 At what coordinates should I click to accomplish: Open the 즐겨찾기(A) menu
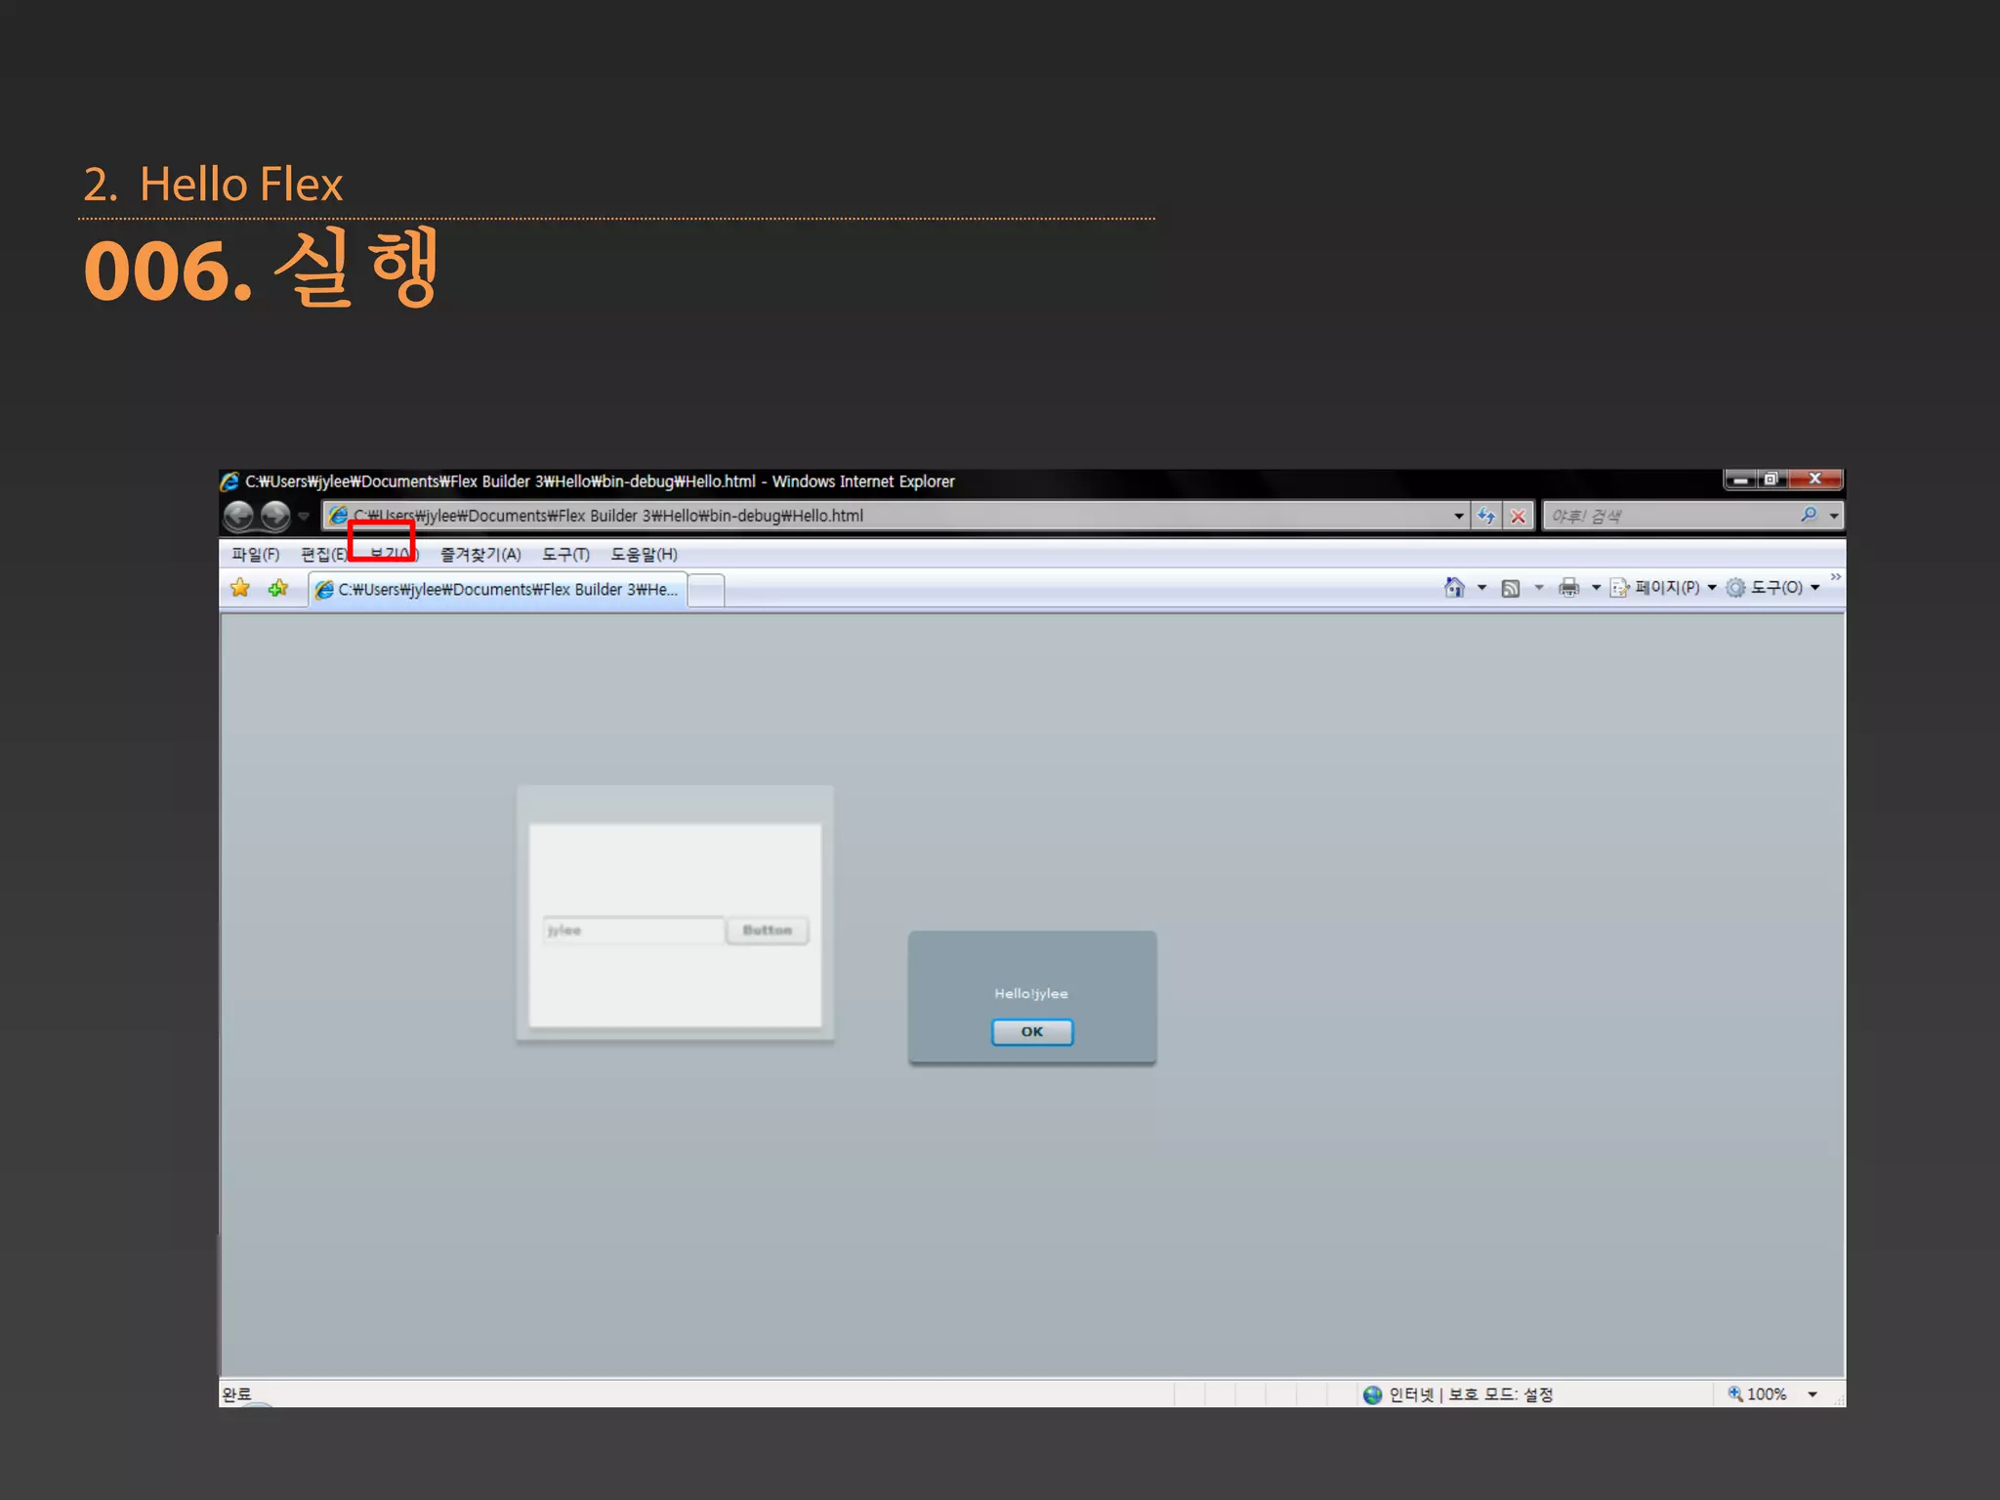pyautogui.click(x=480, y=555)
